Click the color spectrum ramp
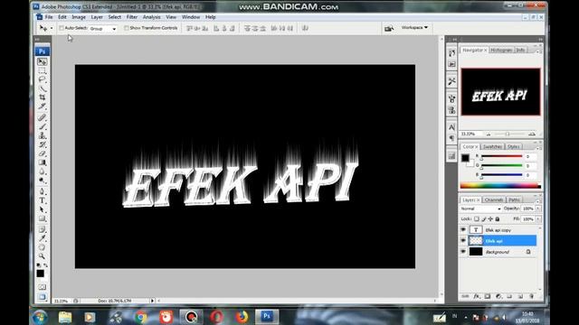This screenshot has width=579, height=325. (x=500, y=186)
